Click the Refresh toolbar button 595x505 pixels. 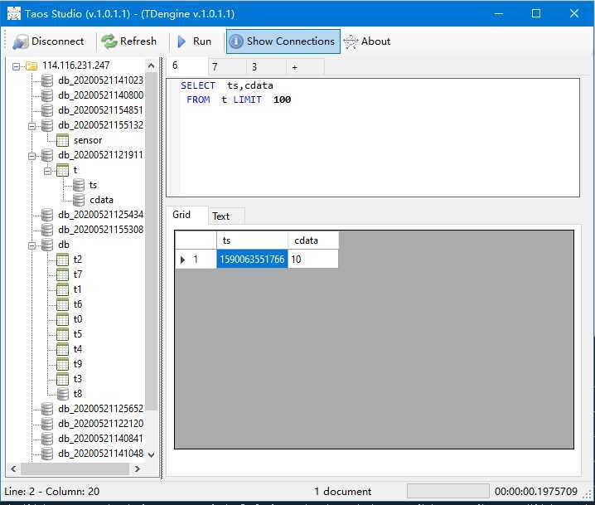129,41
